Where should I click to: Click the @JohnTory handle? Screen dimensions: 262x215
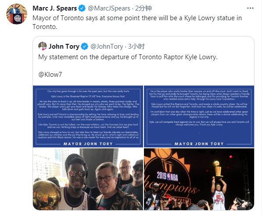[107, 47]
